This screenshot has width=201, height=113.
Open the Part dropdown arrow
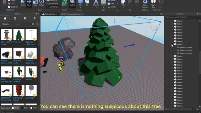point(80,8)
